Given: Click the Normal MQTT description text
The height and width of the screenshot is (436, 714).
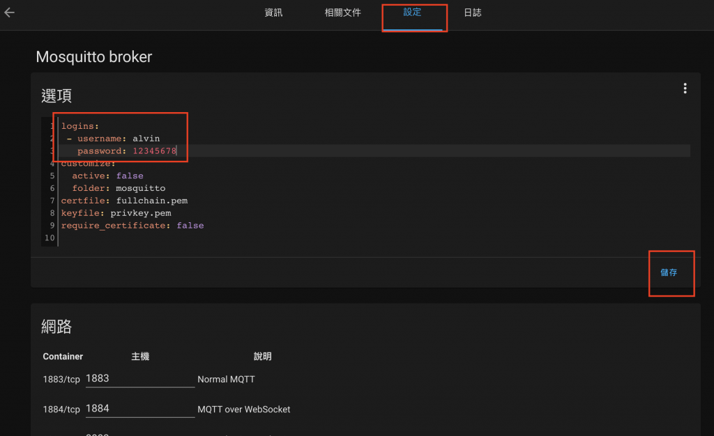Looking at the screenshot, I should (226, 380).
